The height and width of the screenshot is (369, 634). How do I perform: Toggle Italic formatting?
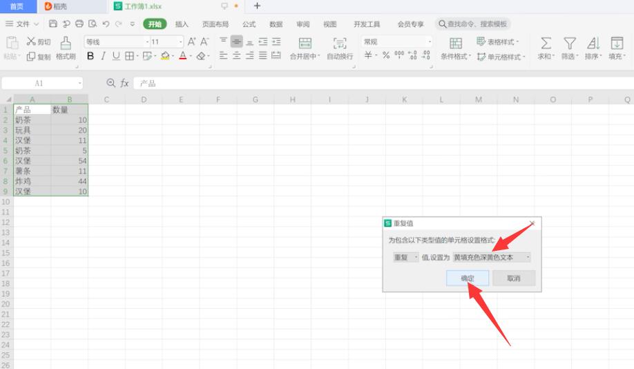(x=104, y=56)
